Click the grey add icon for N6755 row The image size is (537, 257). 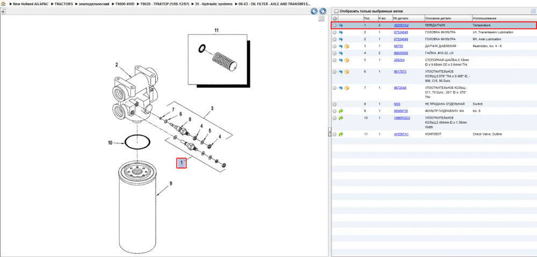coord(335,46)
